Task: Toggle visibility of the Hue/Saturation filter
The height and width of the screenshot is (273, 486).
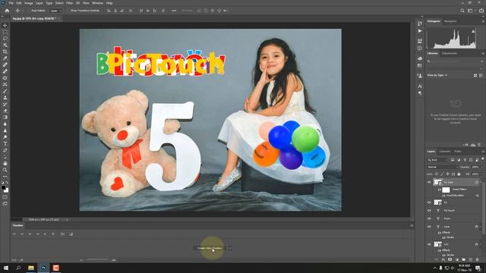Action: 443,196
